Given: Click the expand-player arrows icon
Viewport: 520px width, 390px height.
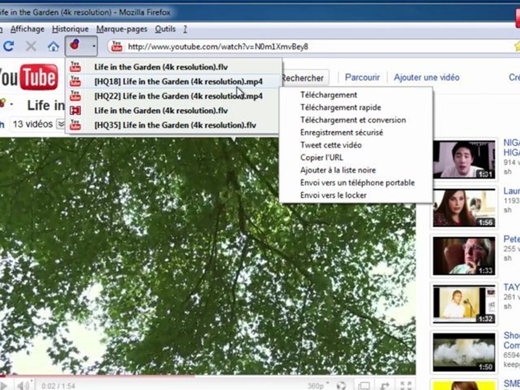Looking at the screenshot, I should 385,385.
